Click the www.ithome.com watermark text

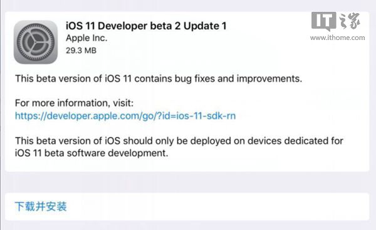point(337,37)
